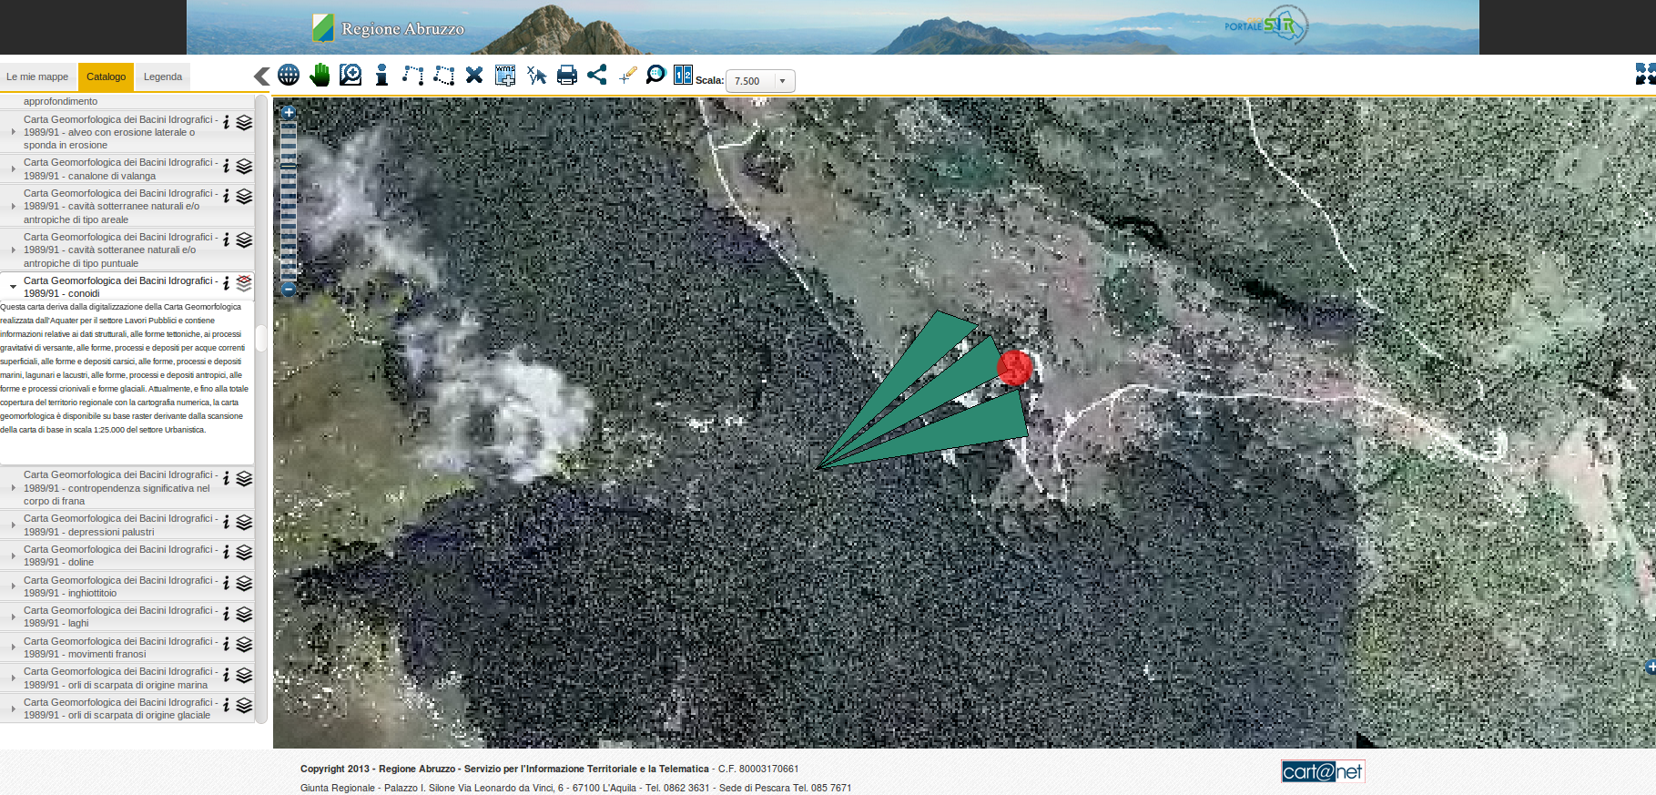This screenshot has width=1656, height=795.
Task: Click the globe full-extent icon
Action: [289, 76]
